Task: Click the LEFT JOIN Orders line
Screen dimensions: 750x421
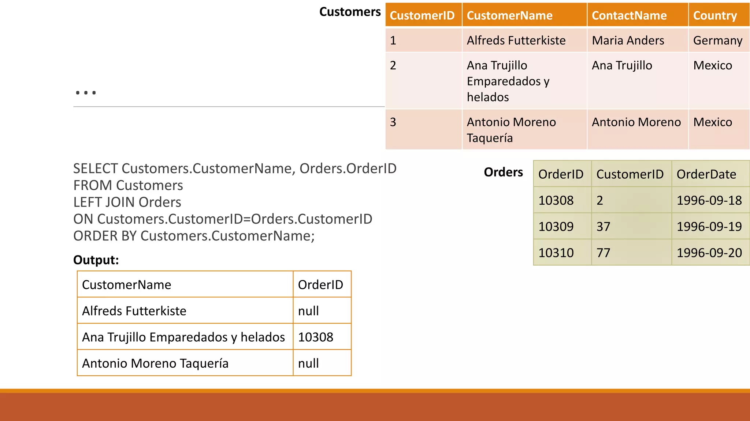Action: click(x=127, y=202)
